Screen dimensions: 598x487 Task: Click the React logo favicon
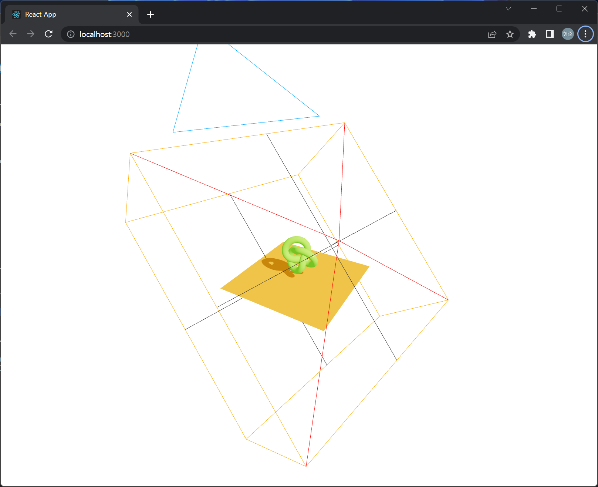coord(16,14)
